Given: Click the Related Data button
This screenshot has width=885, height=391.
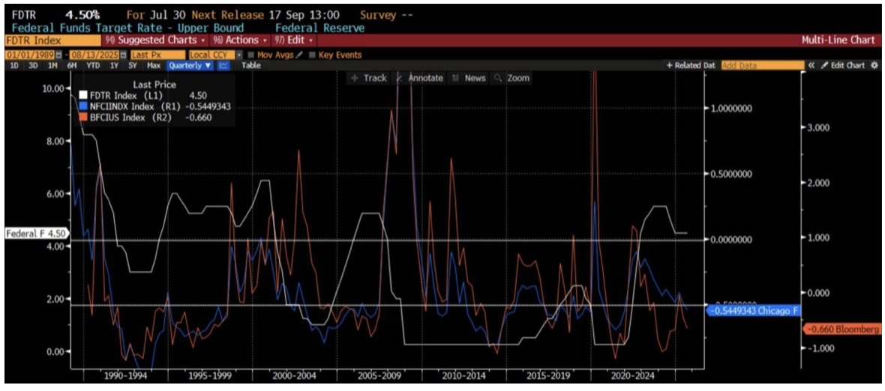Looking at the screenshot, I should [x=691, y=66].
